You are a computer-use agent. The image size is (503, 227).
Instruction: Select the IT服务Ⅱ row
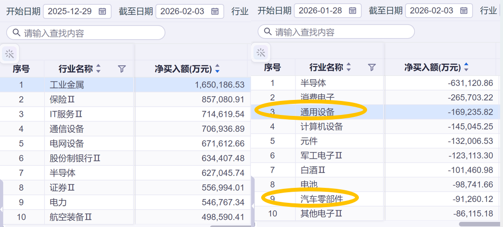(125, 114)
